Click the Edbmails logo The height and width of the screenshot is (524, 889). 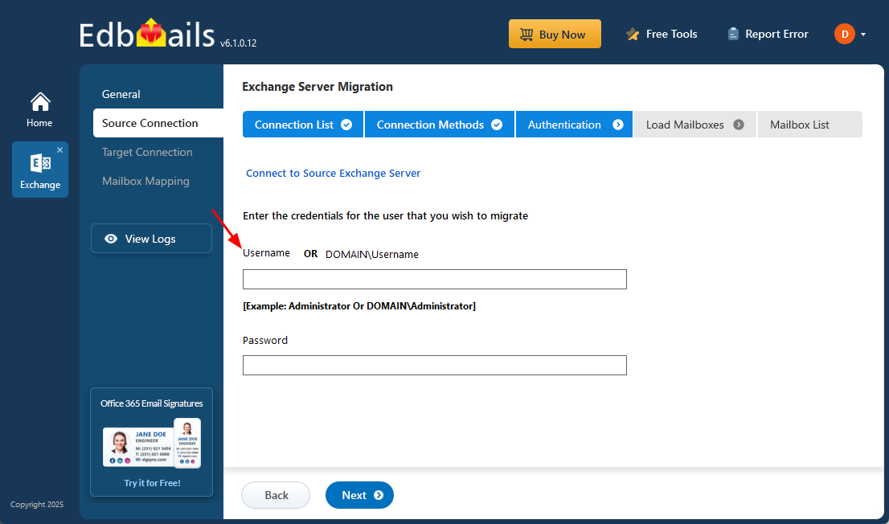pyautogui.click(x=147, y=34)
